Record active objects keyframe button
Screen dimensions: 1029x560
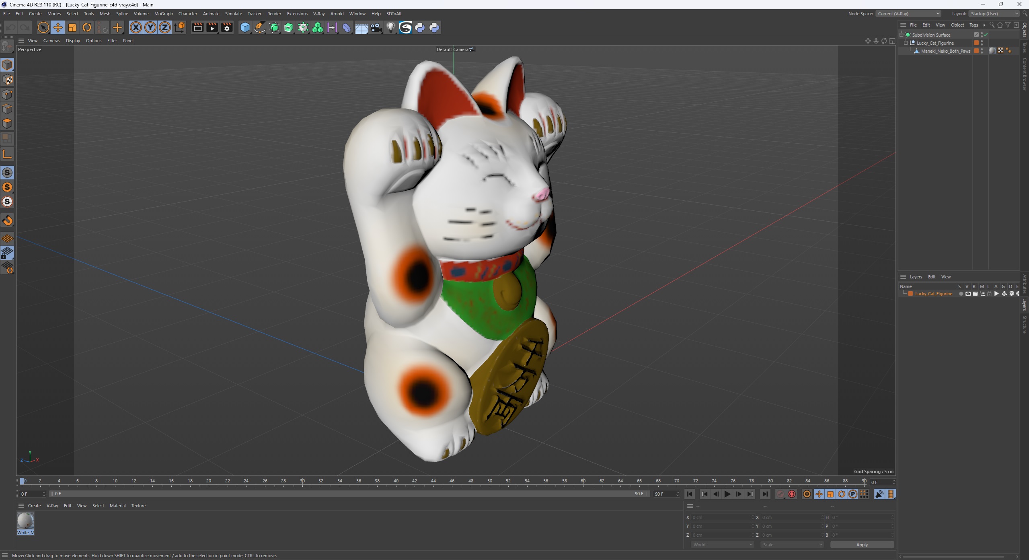[x=780, y=494]
